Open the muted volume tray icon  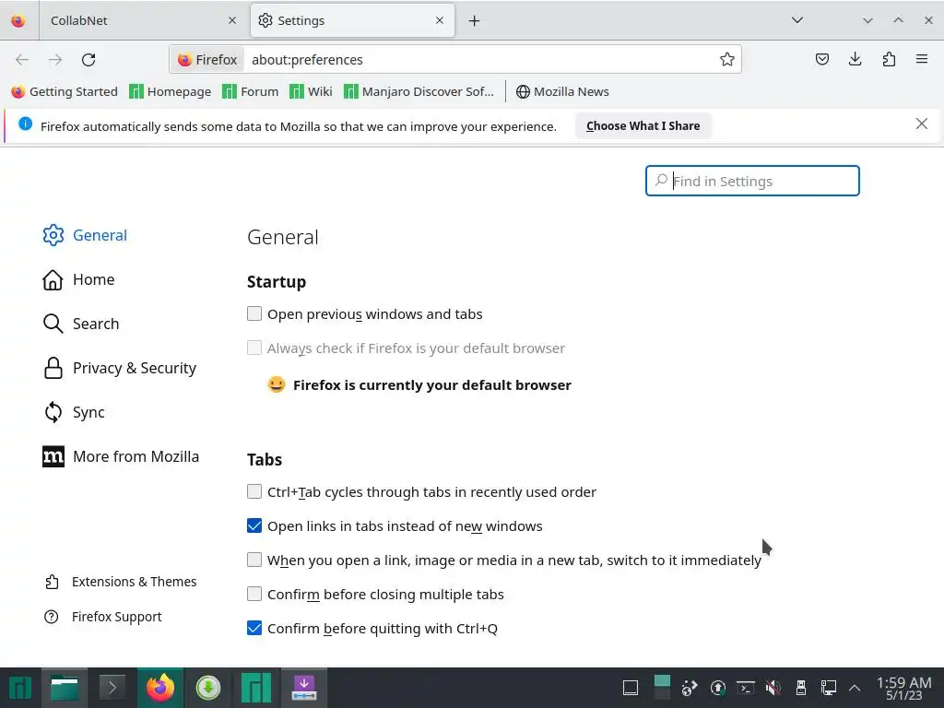[x=773, y=688]
